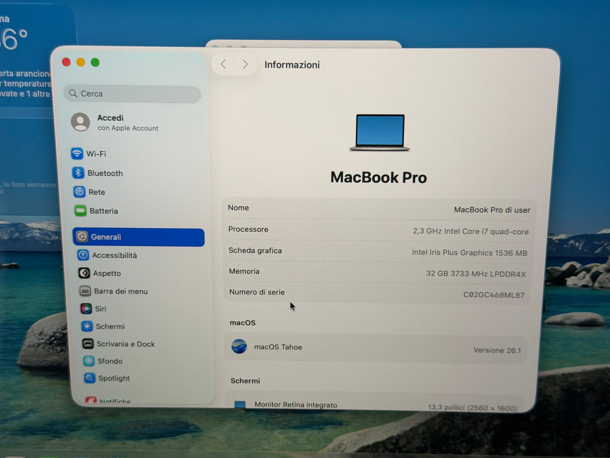
Task: Open the Sfondo wallpaper icon
Action: [89, 361]
